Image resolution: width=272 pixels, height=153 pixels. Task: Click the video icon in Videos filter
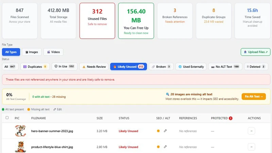pos(49,52)
